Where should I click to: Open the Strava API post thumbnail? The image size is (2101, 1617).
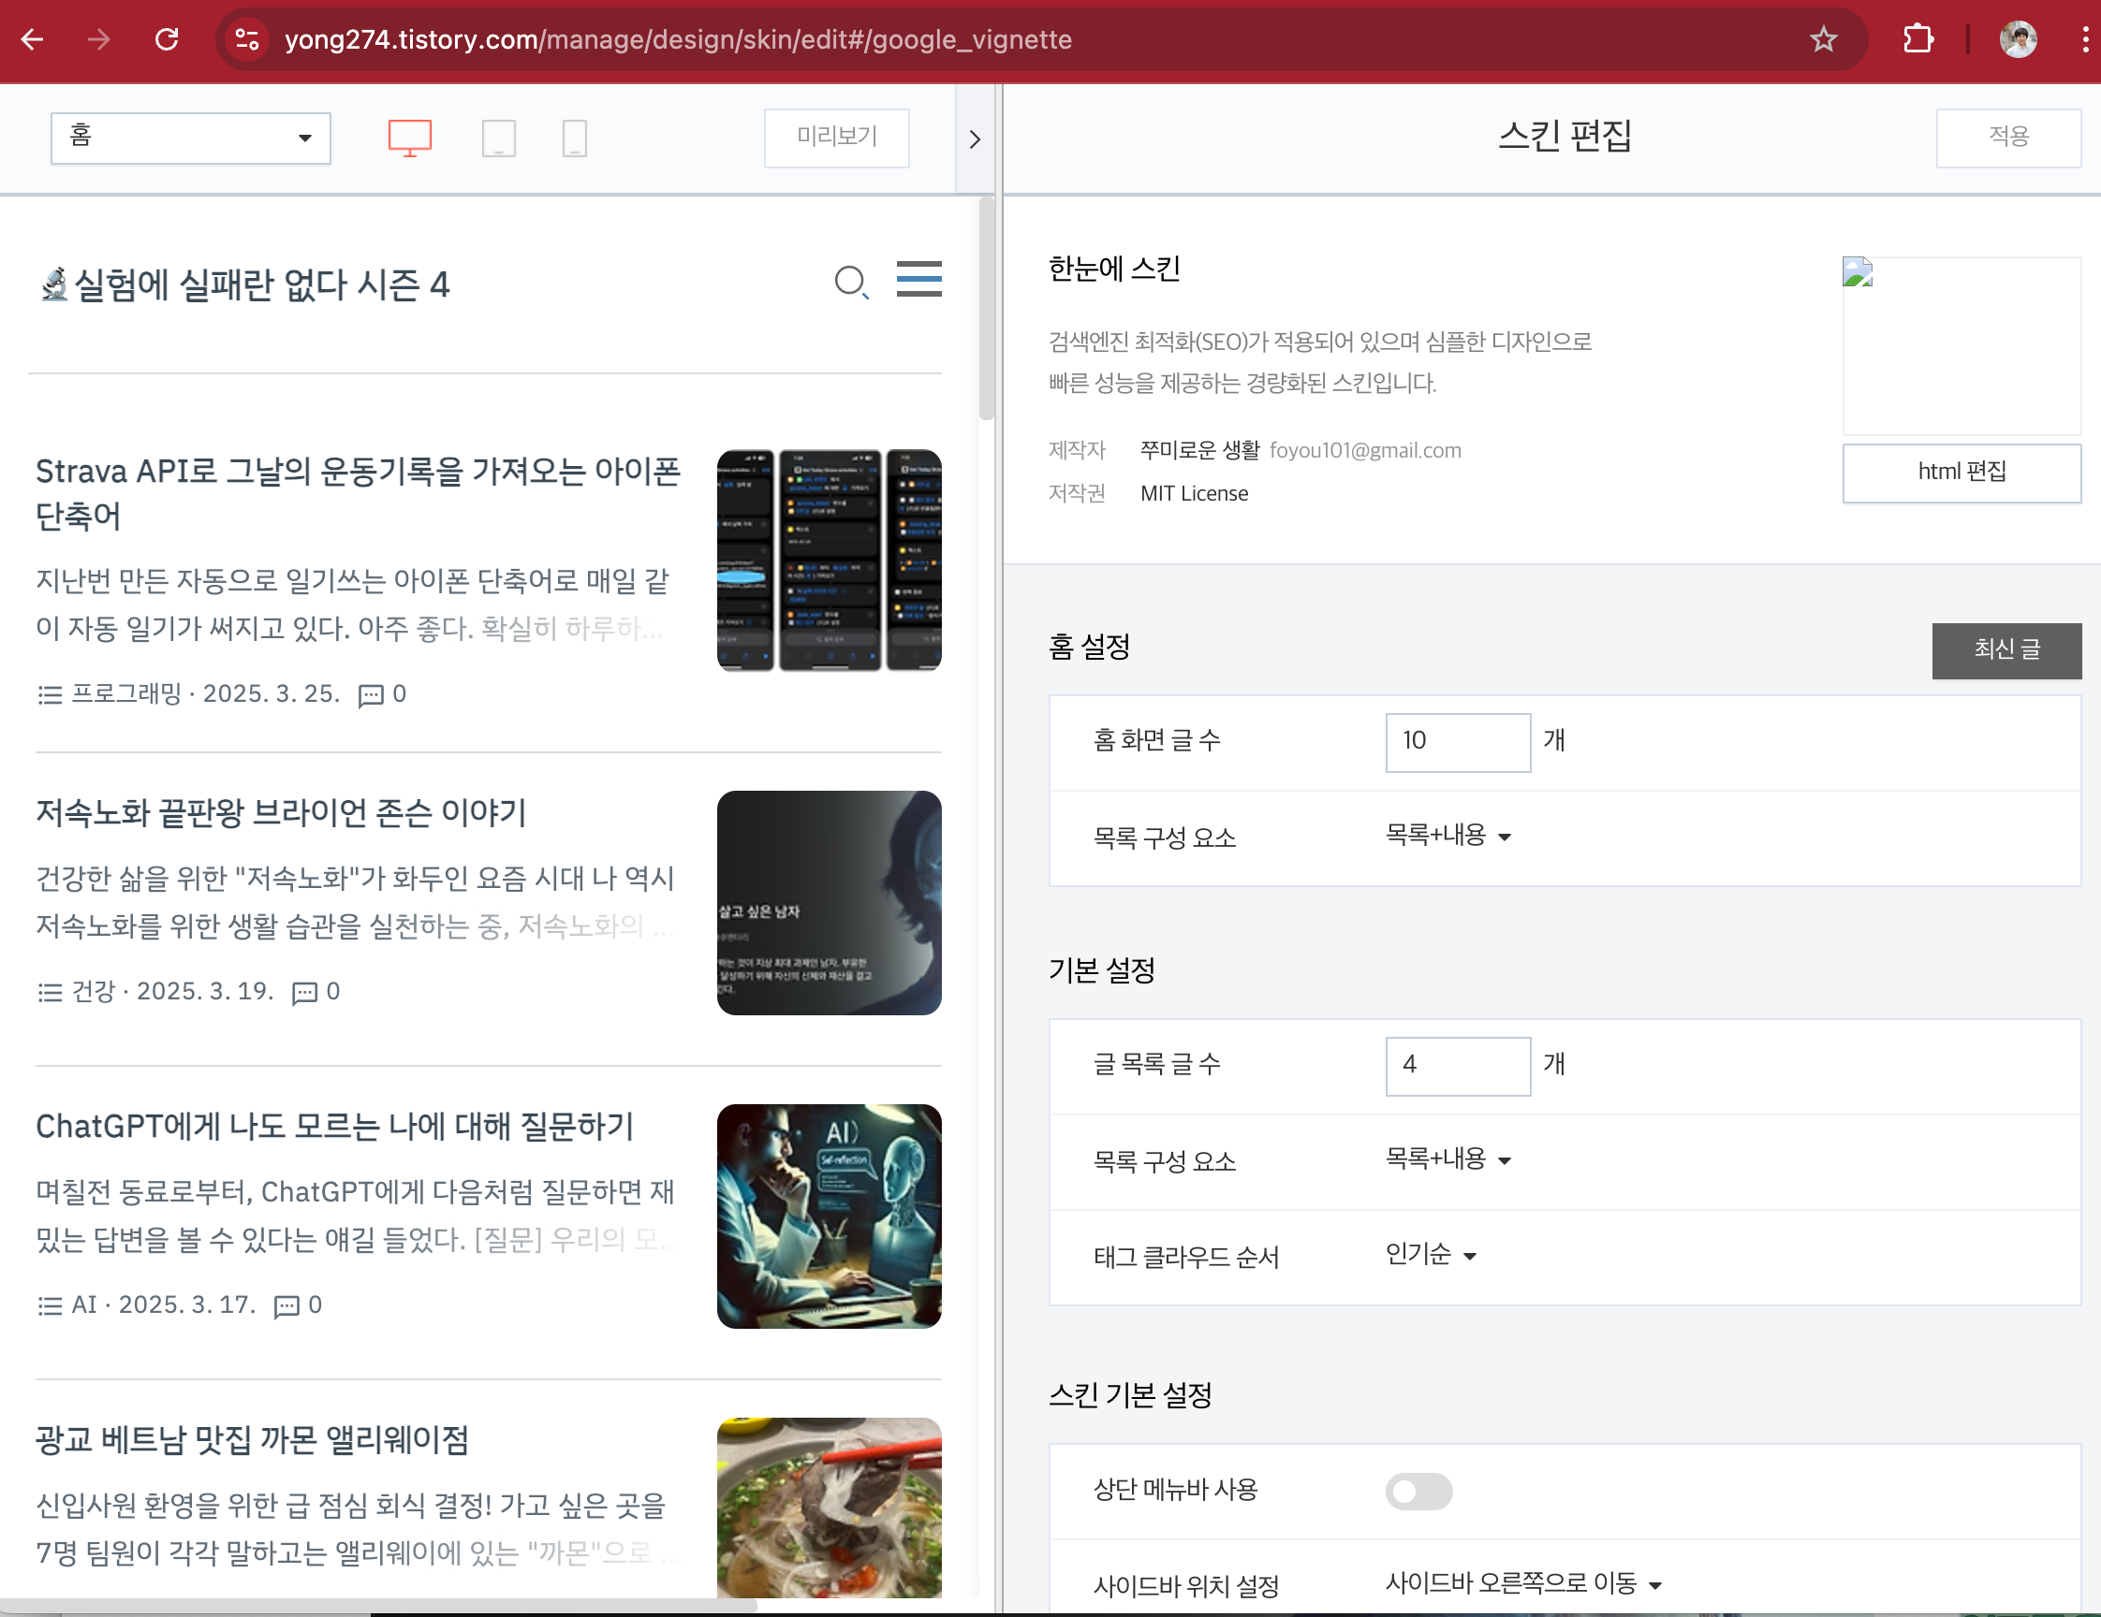(x=829, y=561)
